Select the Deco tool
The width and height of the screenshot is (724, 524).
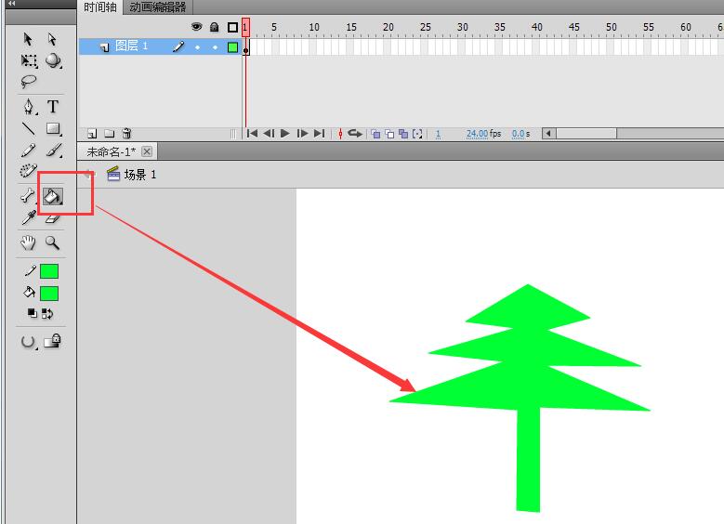pyautogui.click(x=29, y=172)
